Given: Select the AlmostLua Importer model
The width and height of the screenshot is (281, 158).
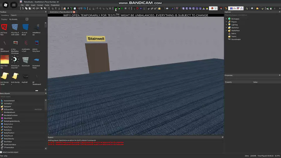Looking at the screenshot, I should [x=15, y=62].
